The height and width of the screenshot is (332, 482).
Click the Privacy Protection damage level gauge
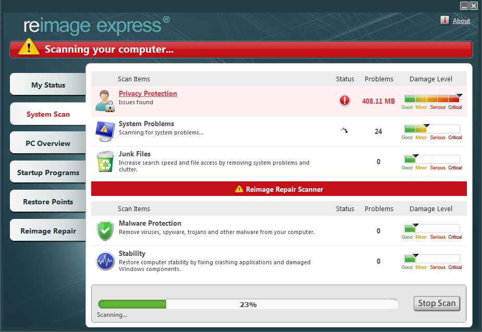point(432,102)
